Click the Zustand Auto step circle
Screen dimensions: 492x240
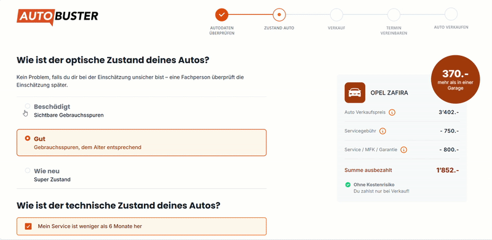[x=279, y=14]
